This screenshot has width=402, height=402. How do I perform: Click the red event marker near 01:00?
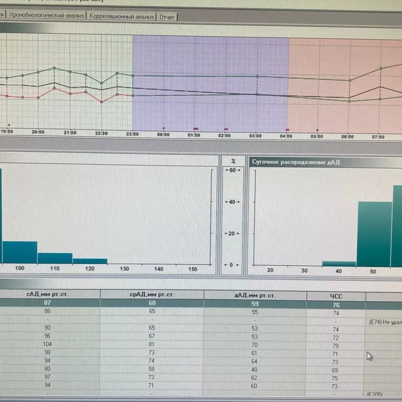point(196,129)
